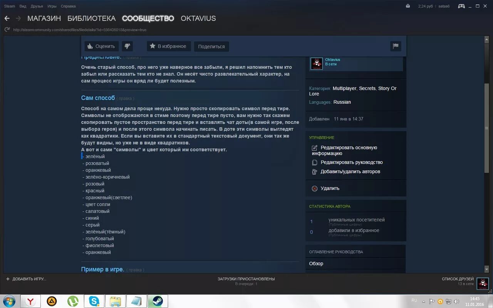Click правка next to Пример в игре

pyautogui.click(x=135, y=270)
